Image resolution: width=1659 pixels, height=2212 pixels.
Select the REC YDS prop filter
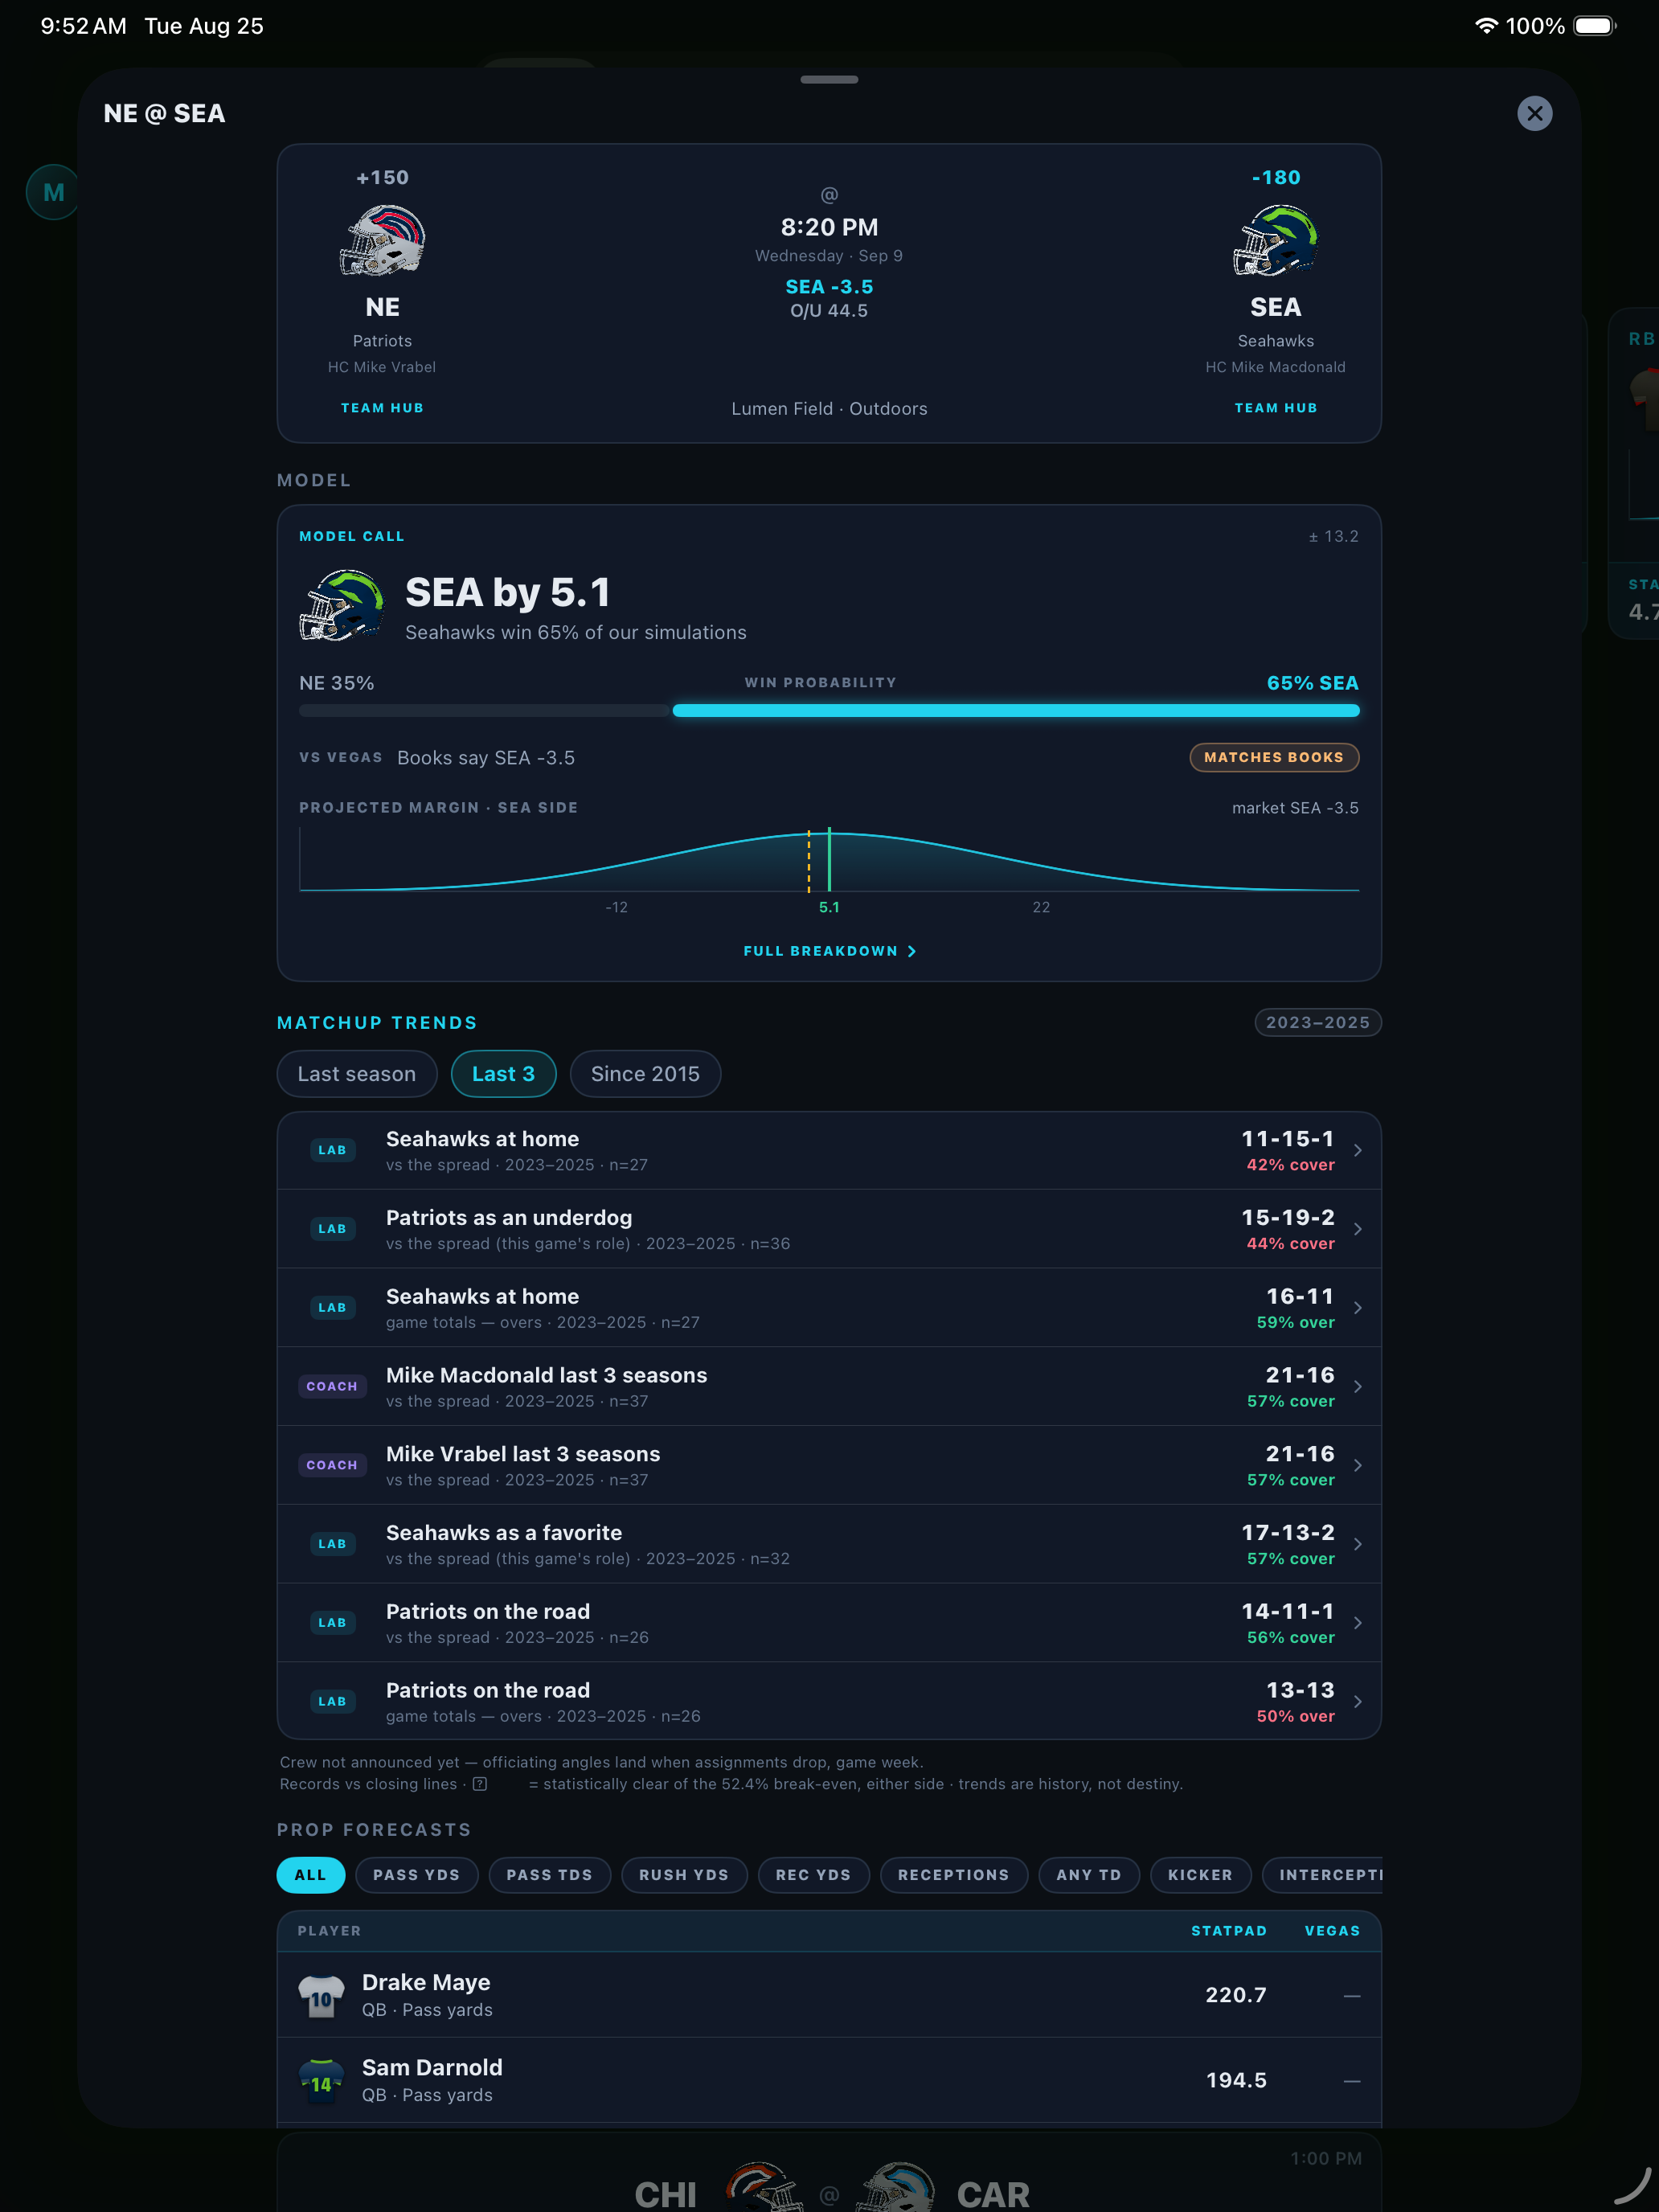[x=813, y=1875]
